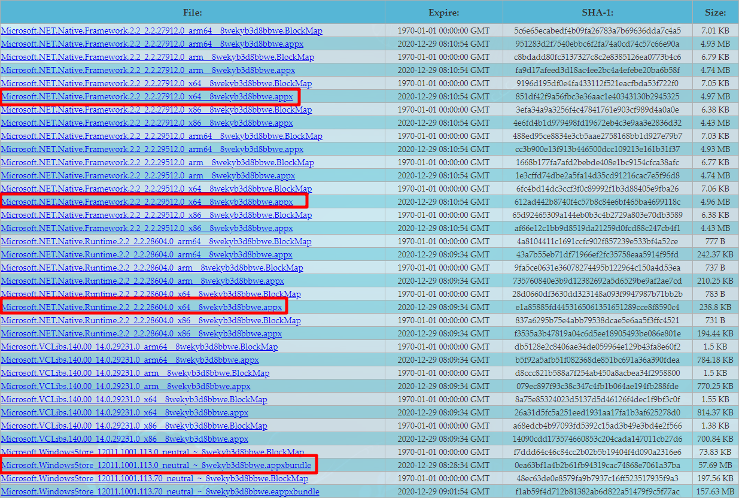Open WindowsStore 12011.1001.113.70 BlockMap link
The height and width of the screenshot is (498, 739).
(154, 478)
